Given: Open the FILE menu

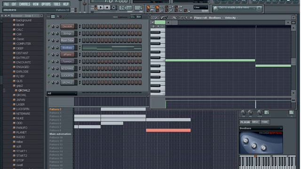Looking at the screenshot, I should pyautogui.click(x=7, y=4).
